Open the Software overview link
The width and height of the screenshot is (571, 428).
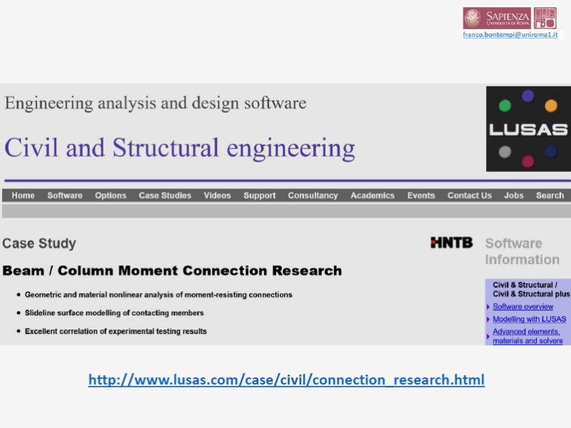tap(523, 307)
